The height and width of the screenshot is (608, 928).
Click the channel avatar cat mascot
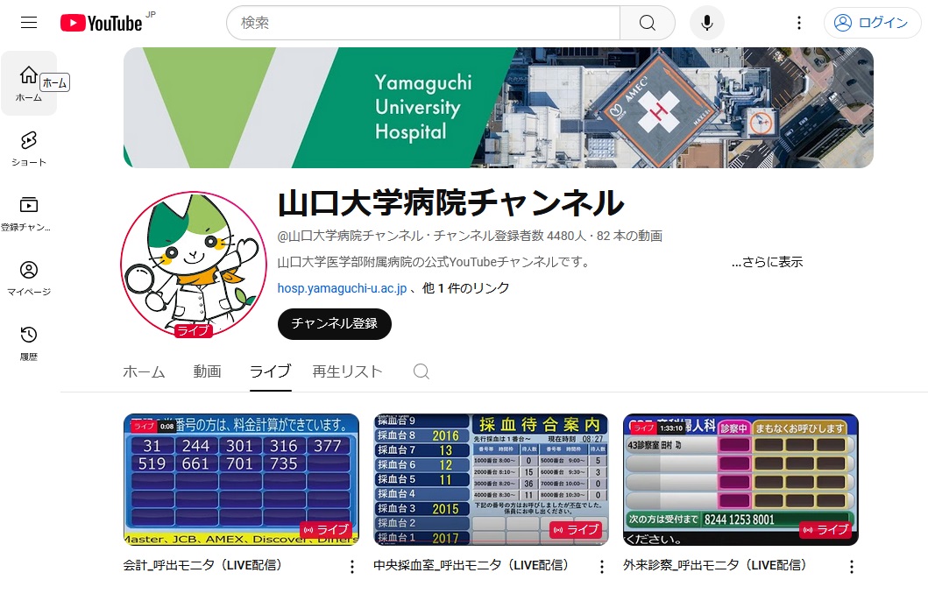click(194, 264)
